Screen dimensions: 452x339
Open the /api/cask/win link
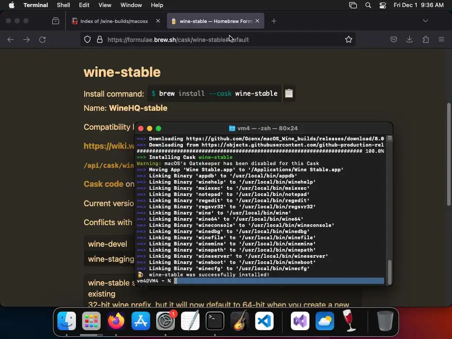[x=109, y=166]
